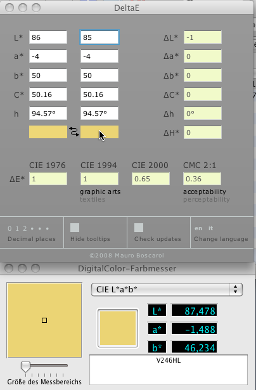Close the DeltaE window
This screenshot has height=390, width=256.
[x=10, y=8]
